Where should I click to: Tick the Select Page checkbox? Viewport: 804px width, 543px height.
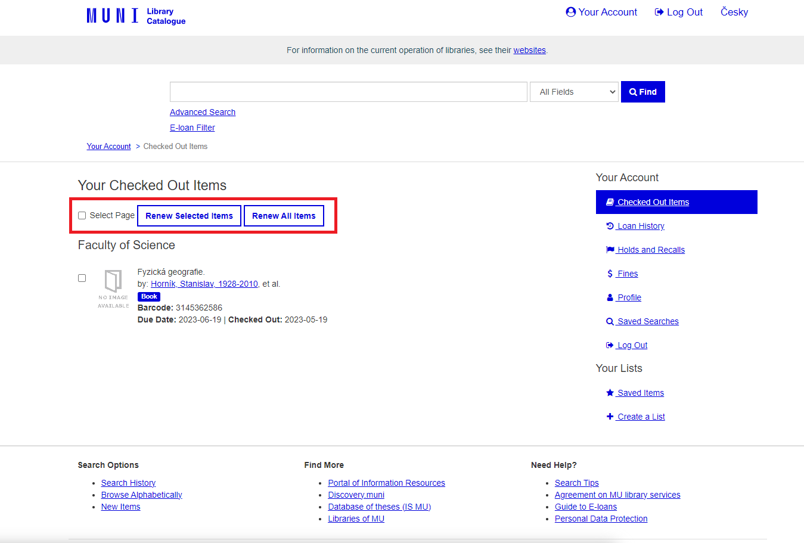coord(82,216)
